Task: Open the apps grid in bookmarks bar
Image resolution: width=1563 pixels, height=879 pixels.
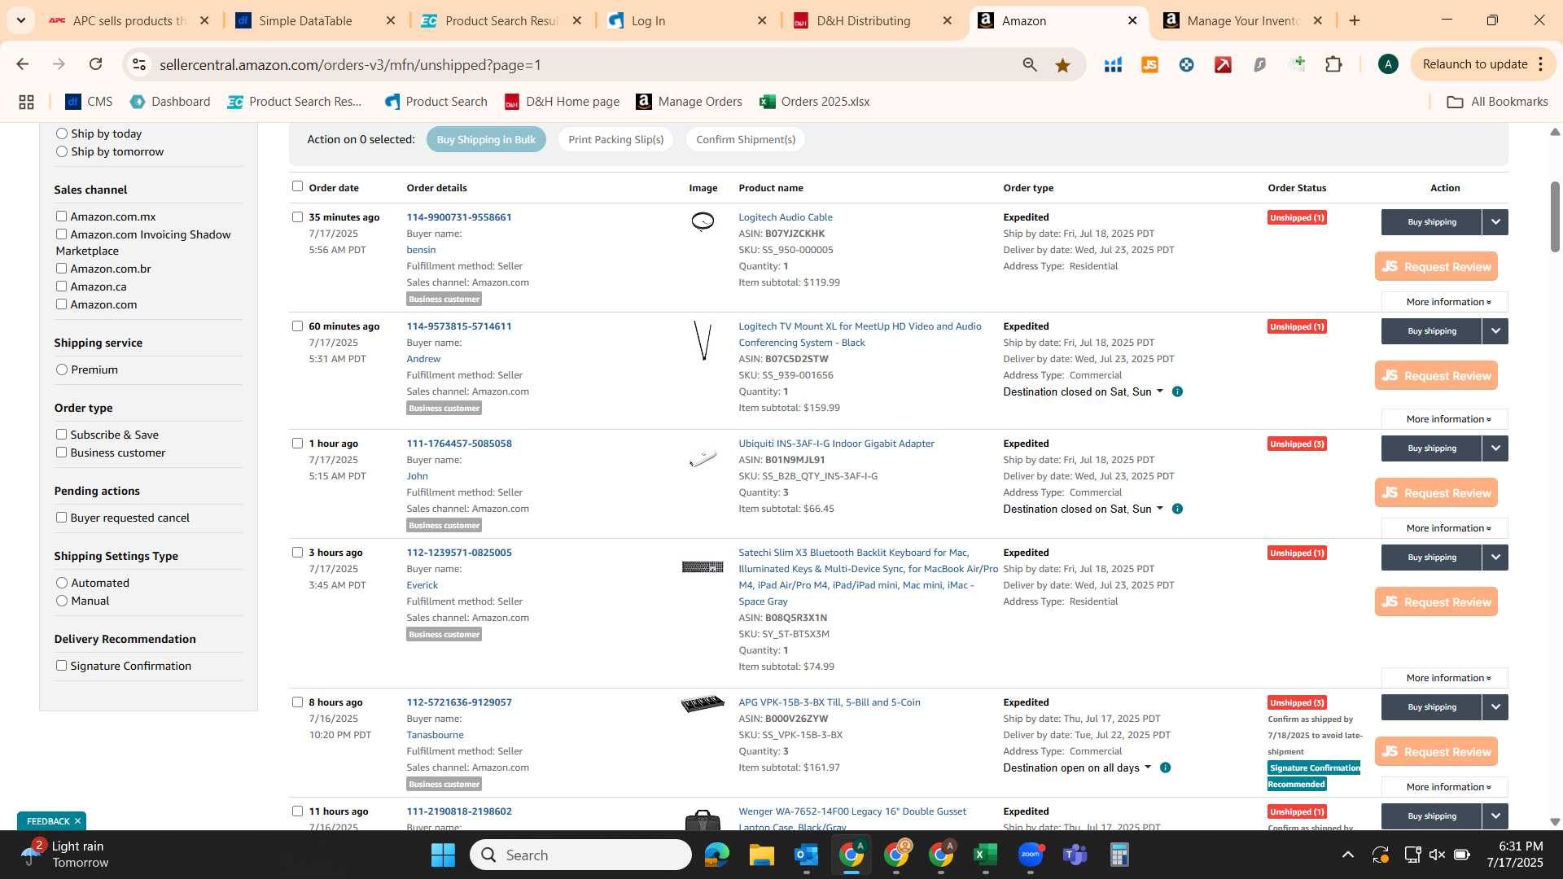Action: click(x=26, y=102)
